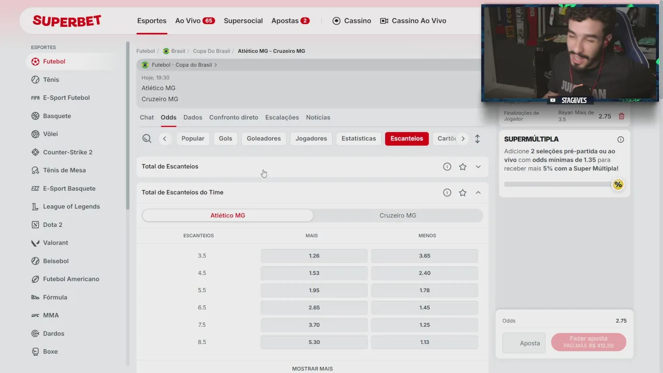Bet Mais 8.5 corners at 5.30
Viewport: 663px width, 373px height.
[x=314, y=342]
